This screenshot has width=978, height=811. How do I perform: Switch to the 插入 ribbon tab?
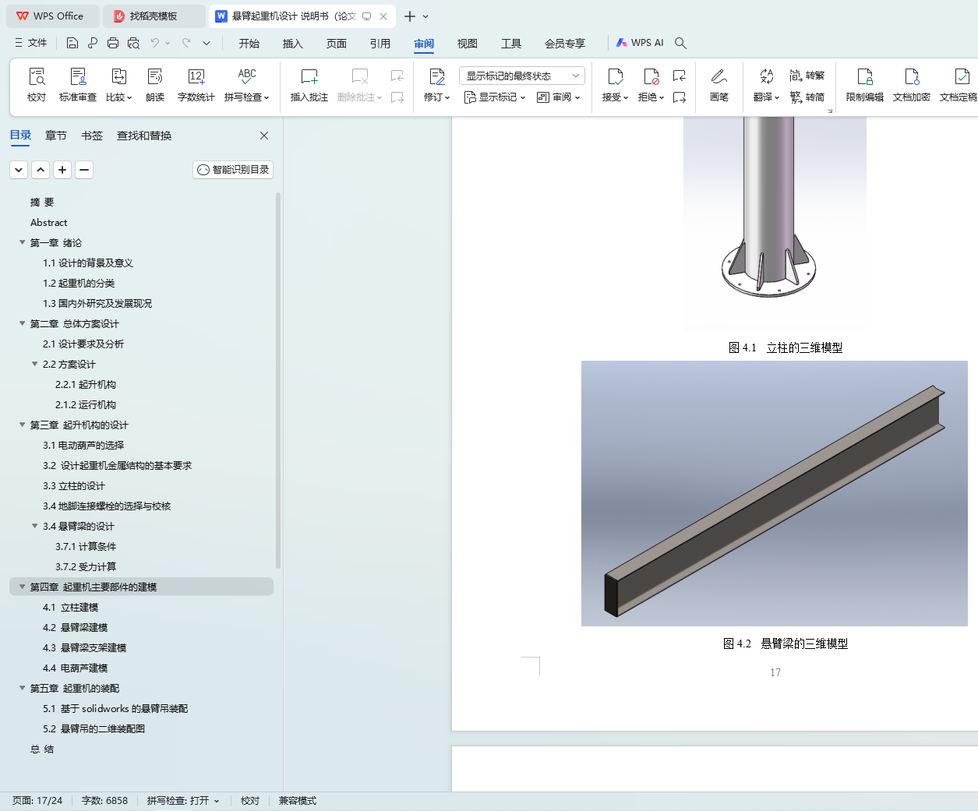click(293, 44)
